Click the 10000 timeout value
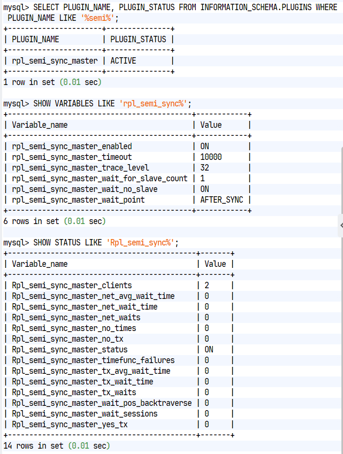Screen dimensions: 343x454 (211, 157)
